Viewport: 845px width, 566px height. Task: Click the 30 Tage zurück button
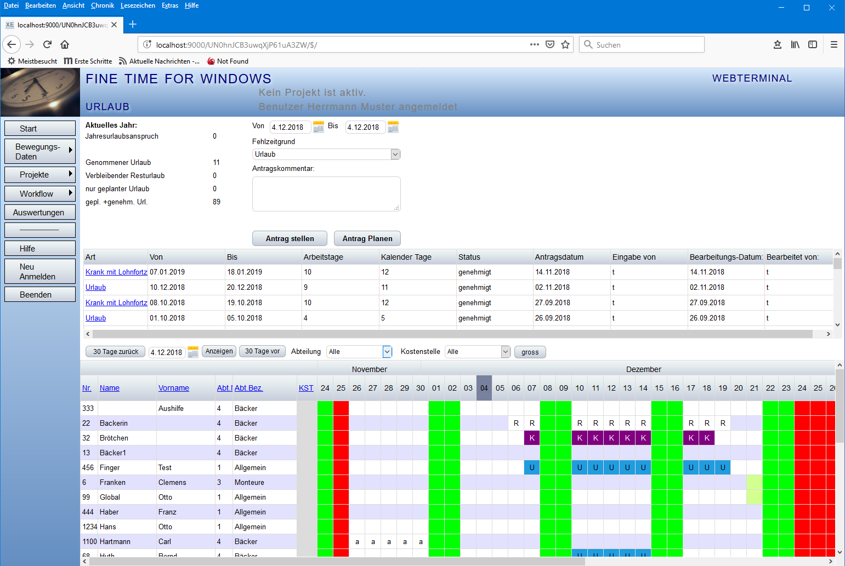pos(116,352)
